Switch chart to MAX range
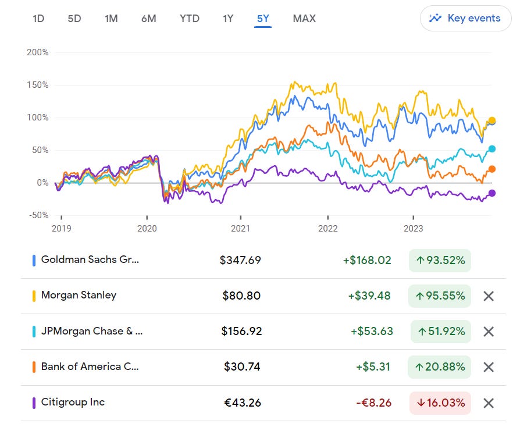513x427 pixels. click(x=304, y=18)
